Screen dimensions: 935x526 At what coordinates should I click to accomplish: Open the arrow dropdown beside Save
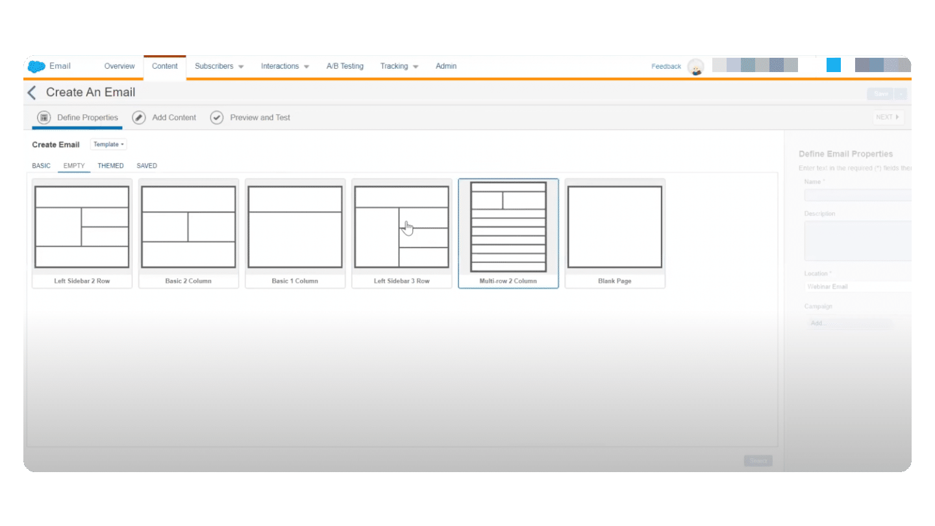[x=901, y=94]
